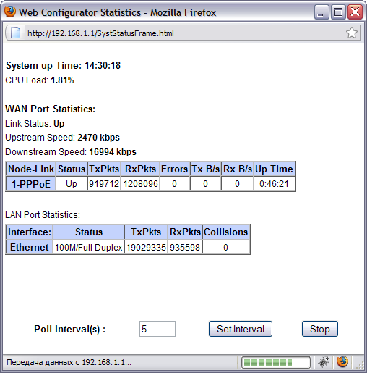Click the page icon beside the URL

(15, 33)
